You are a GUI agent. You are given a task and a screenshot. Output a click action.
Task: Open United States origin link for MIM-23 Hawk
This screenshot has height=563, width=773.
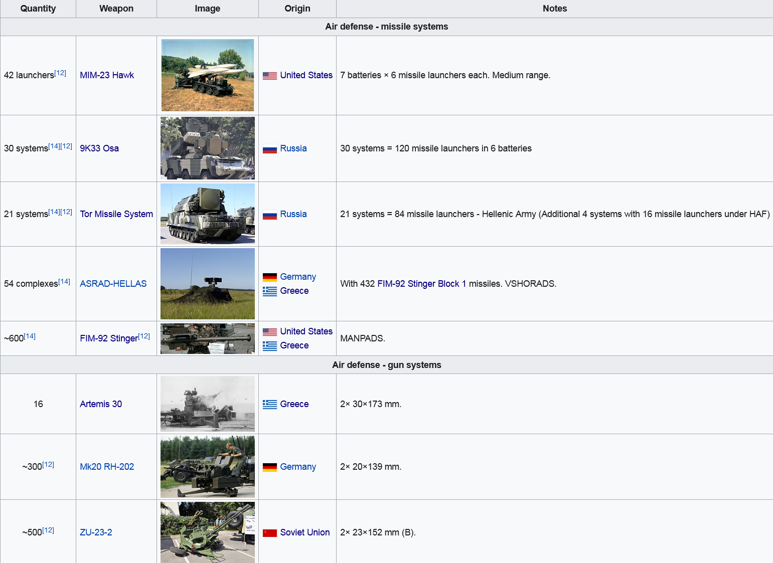[x=306, y=75]
